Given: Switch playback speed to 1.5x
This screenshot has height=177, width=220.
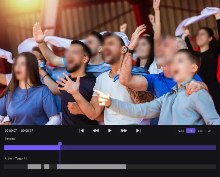Looking at the screenshot, I should (200, 131).
